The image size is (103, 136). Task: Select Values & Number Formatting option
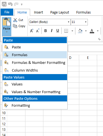coord(35,92)
